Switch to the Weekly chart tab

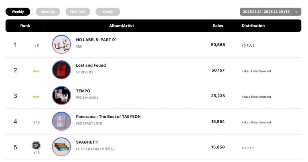[x=18, y=12]
